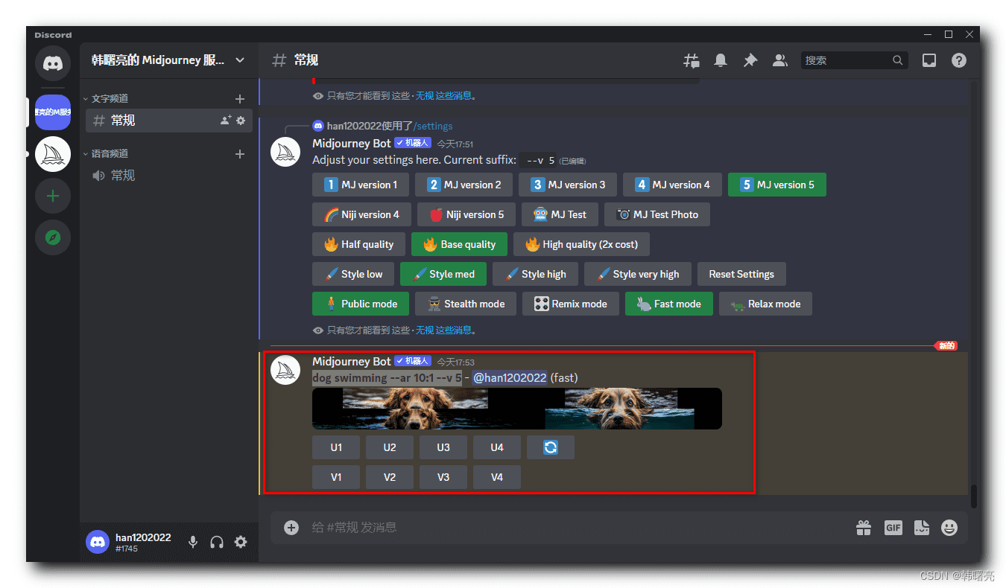
Task: Open server name dropdown chevron
Action: coord(240,60)
